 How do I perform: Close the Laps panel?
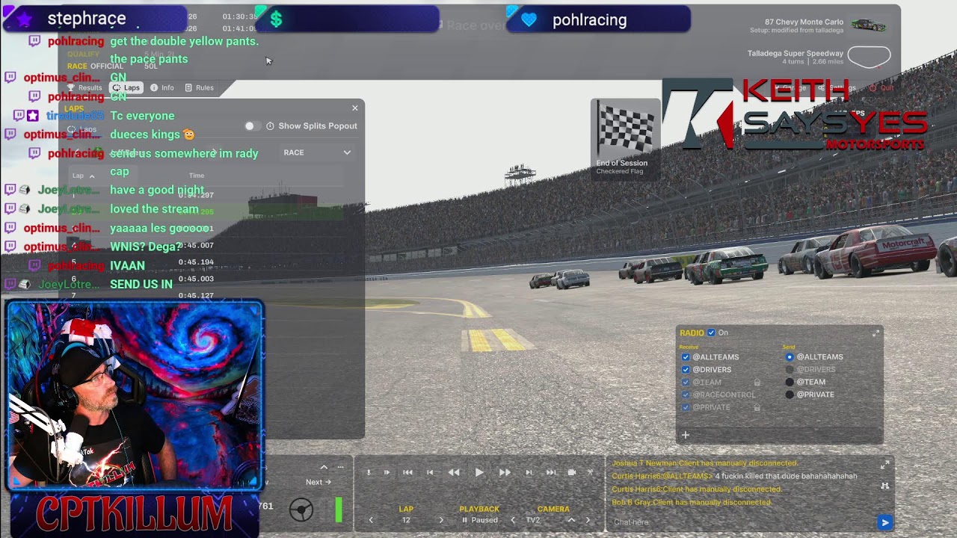[355, 108]
